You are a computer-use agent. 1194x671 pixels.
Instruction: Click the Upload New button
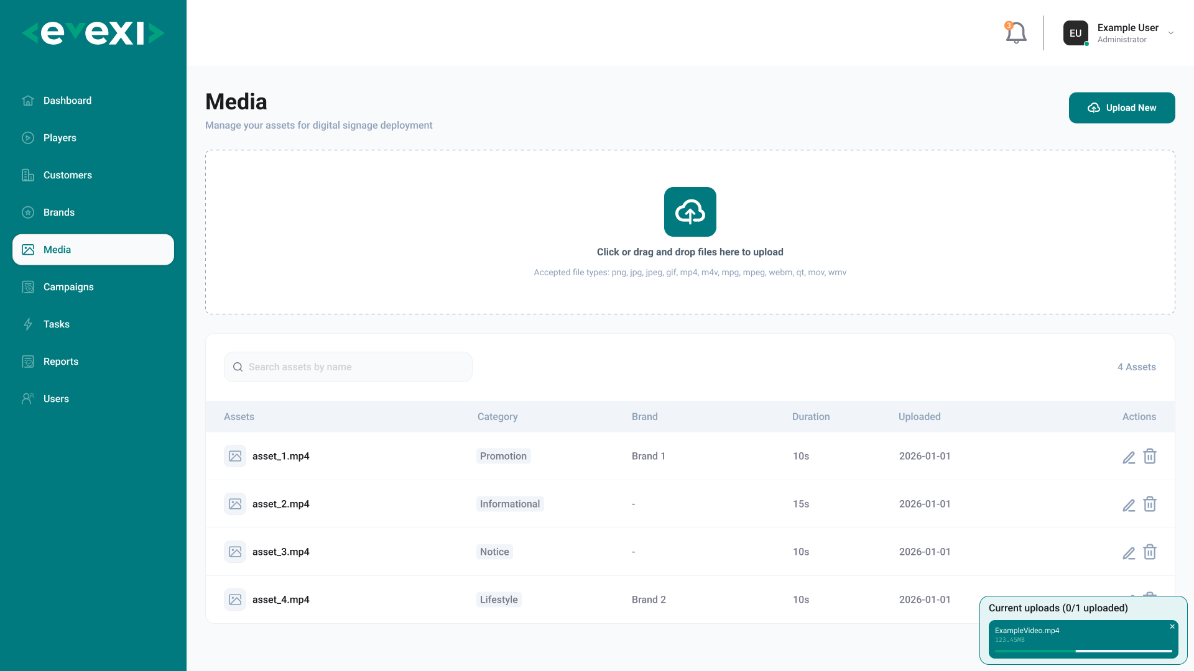coord(1122,107)
